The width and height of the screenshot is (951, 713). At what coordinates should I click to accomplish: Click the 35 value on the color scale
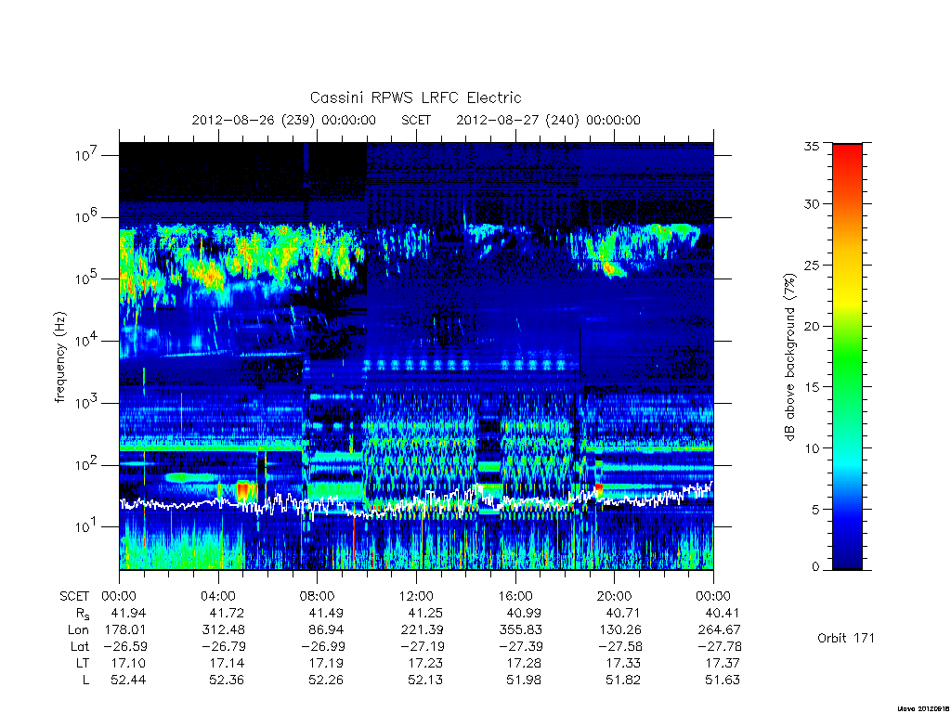coord(812,146)
